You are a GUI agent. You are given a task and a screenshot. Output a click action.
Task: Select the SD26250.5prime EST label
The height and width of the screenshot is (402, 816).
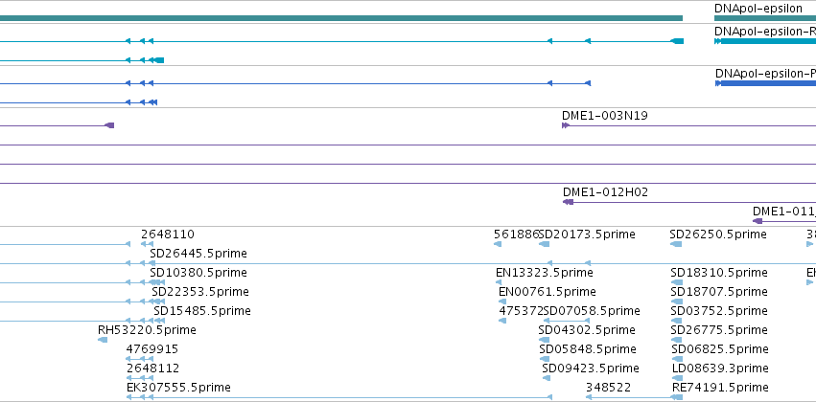click(718, 234)
